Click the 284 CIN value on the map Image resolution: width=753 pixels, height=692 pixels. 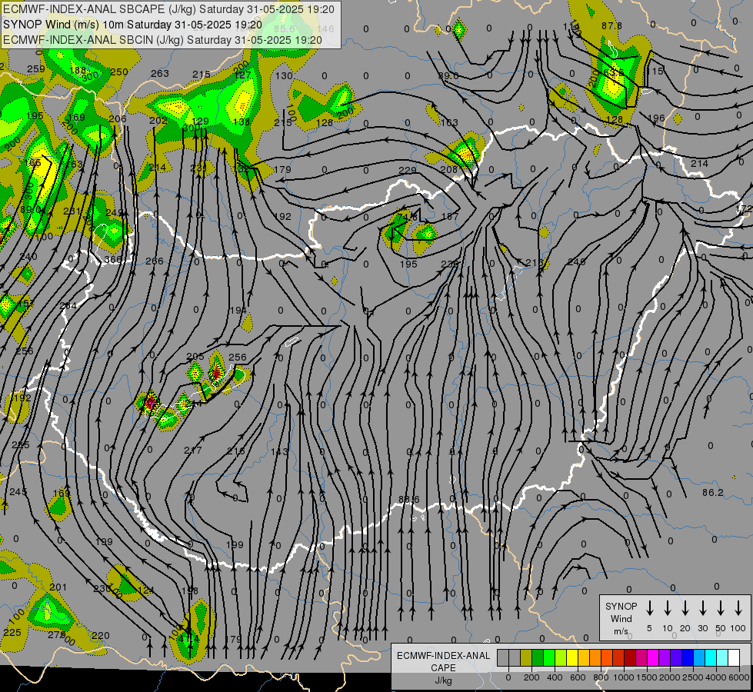coord(68,305)
